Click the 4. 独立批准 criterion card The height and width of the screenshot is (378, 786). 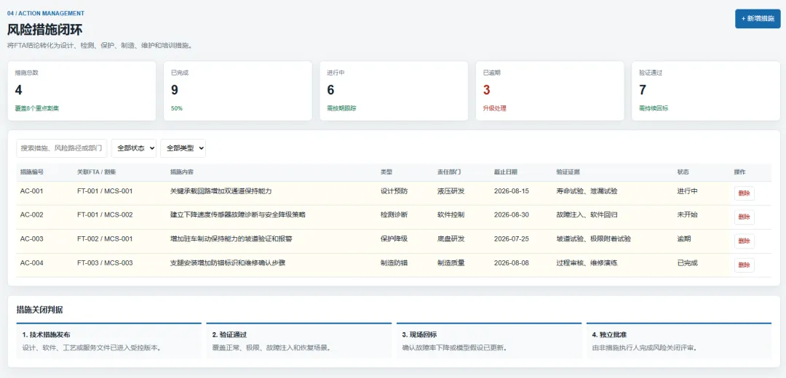pyautogui.click(x=679, y=340)
